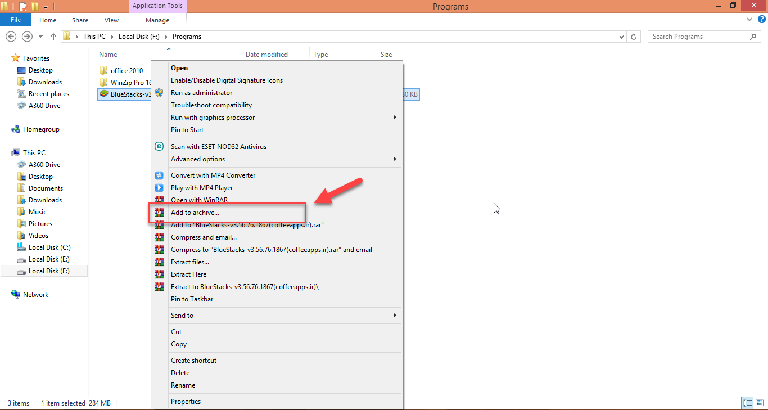Image resolution: width=768 pixels, height=410 pixels.
Task: Click the MP4 Converter icon
Action: pyautogui.click(x=159, y=175)
